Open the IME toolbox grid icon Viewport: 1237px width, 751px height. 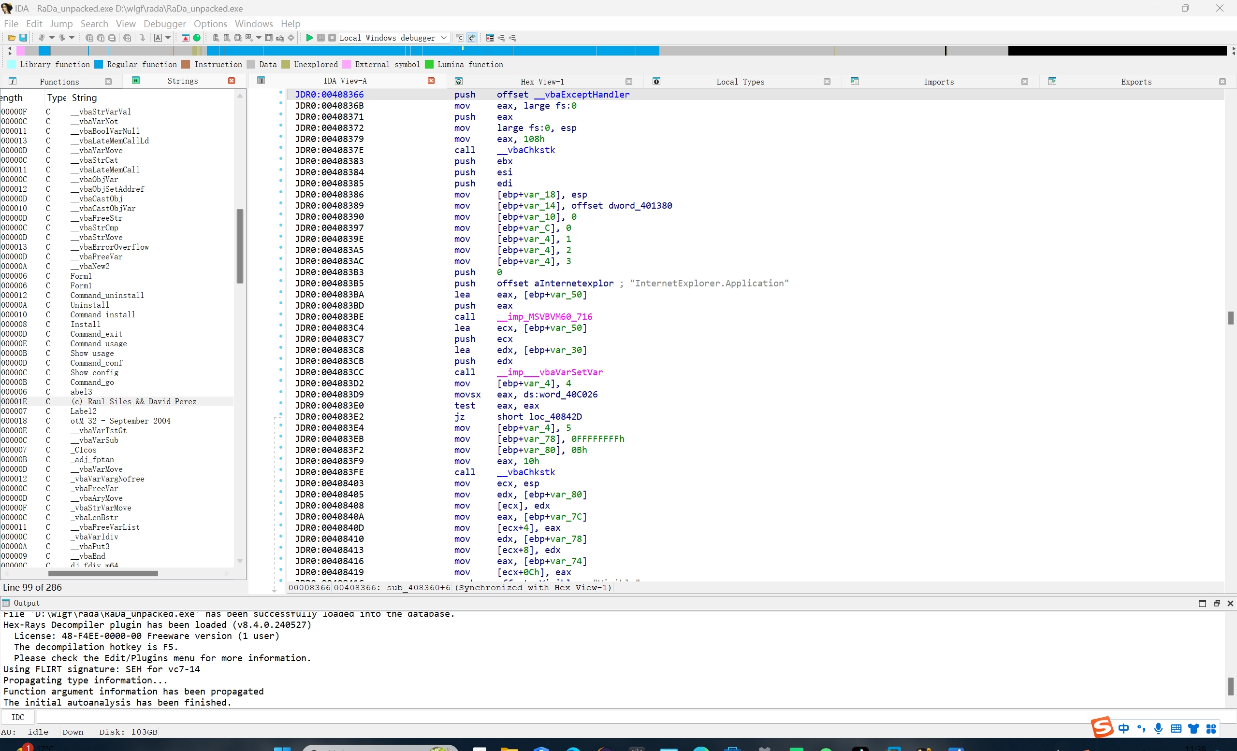coord(1211,728)
